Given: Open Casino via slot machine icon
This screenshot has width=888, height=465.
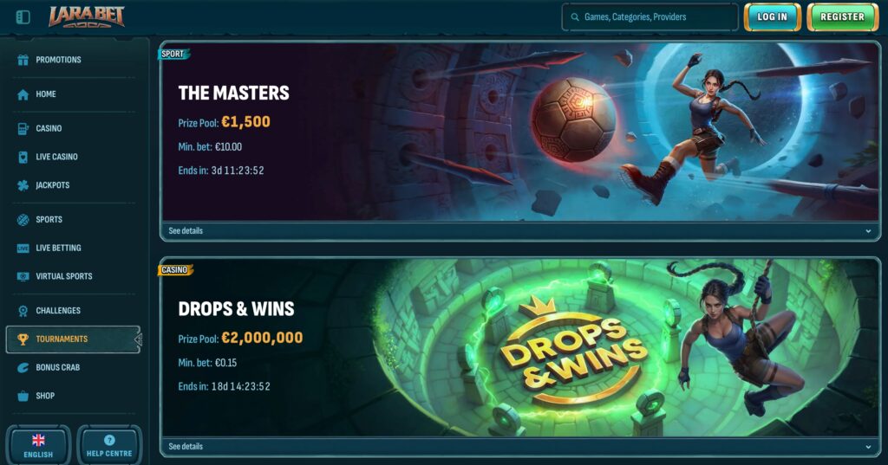Looking at the screenshot, I should pos(23,129).
